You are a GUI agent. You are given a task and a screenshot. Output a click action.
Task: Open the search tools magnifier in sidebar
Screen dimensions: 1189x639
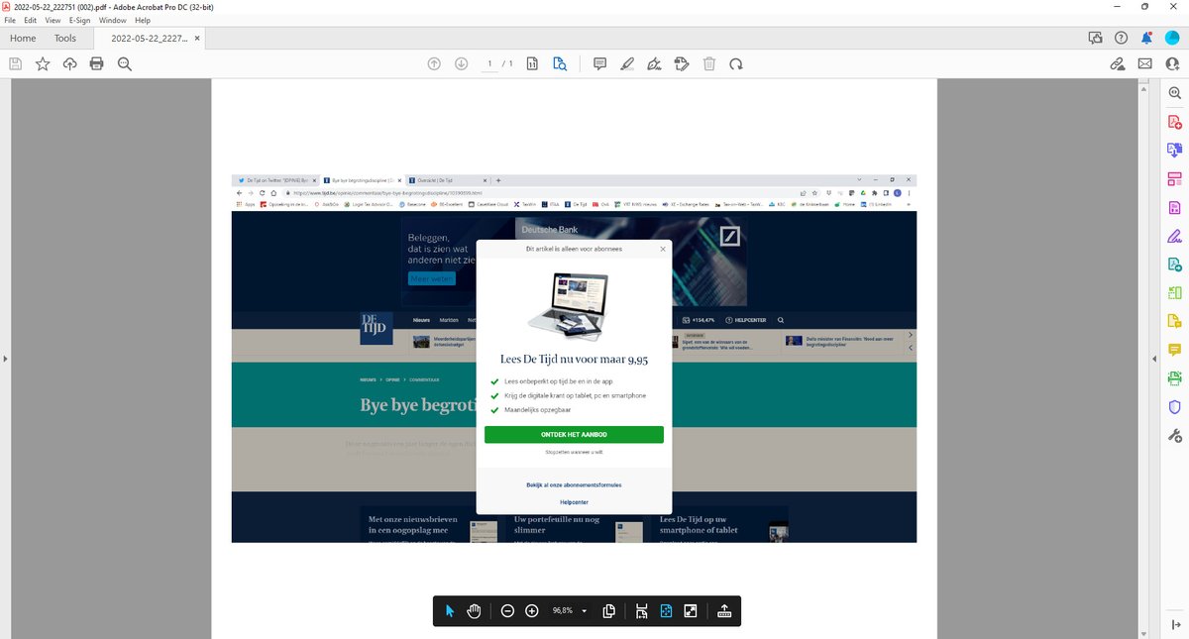[x=1175, y=92]
